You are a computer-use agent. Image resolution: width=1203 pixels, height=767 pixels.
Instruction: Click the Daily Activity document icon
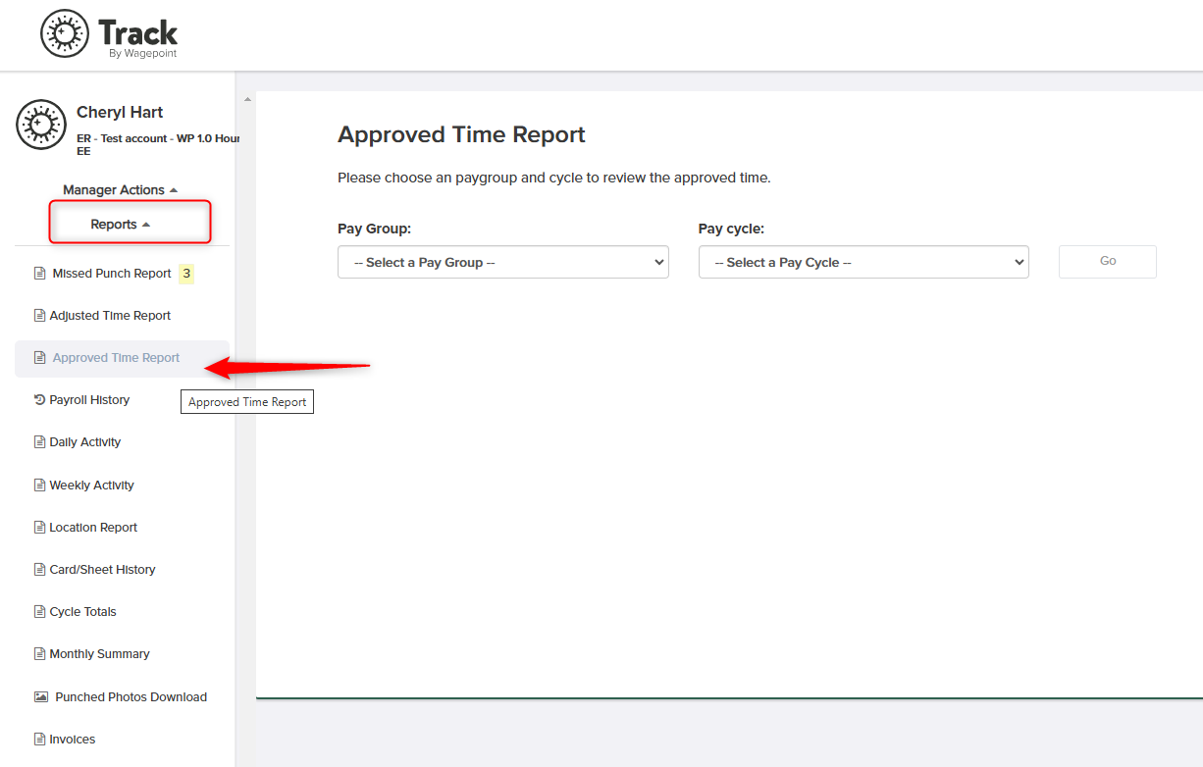tap(39, 442)
